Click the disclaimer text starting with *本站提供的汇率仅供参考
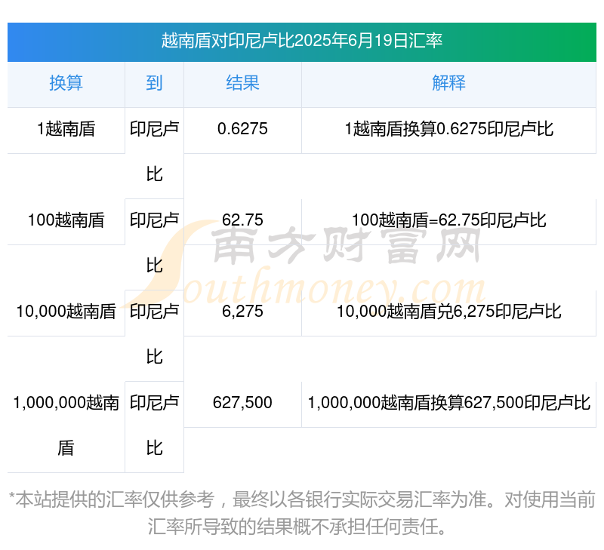Image resolution: width=604 pixels, height=550 pixels. click(301, 514)
